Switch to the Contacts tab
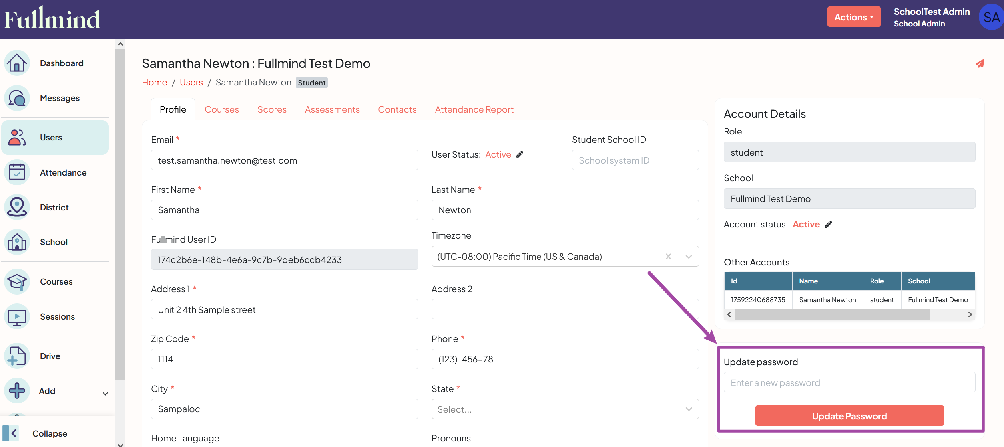The image size is (1004, 447). tap(397, 109)
